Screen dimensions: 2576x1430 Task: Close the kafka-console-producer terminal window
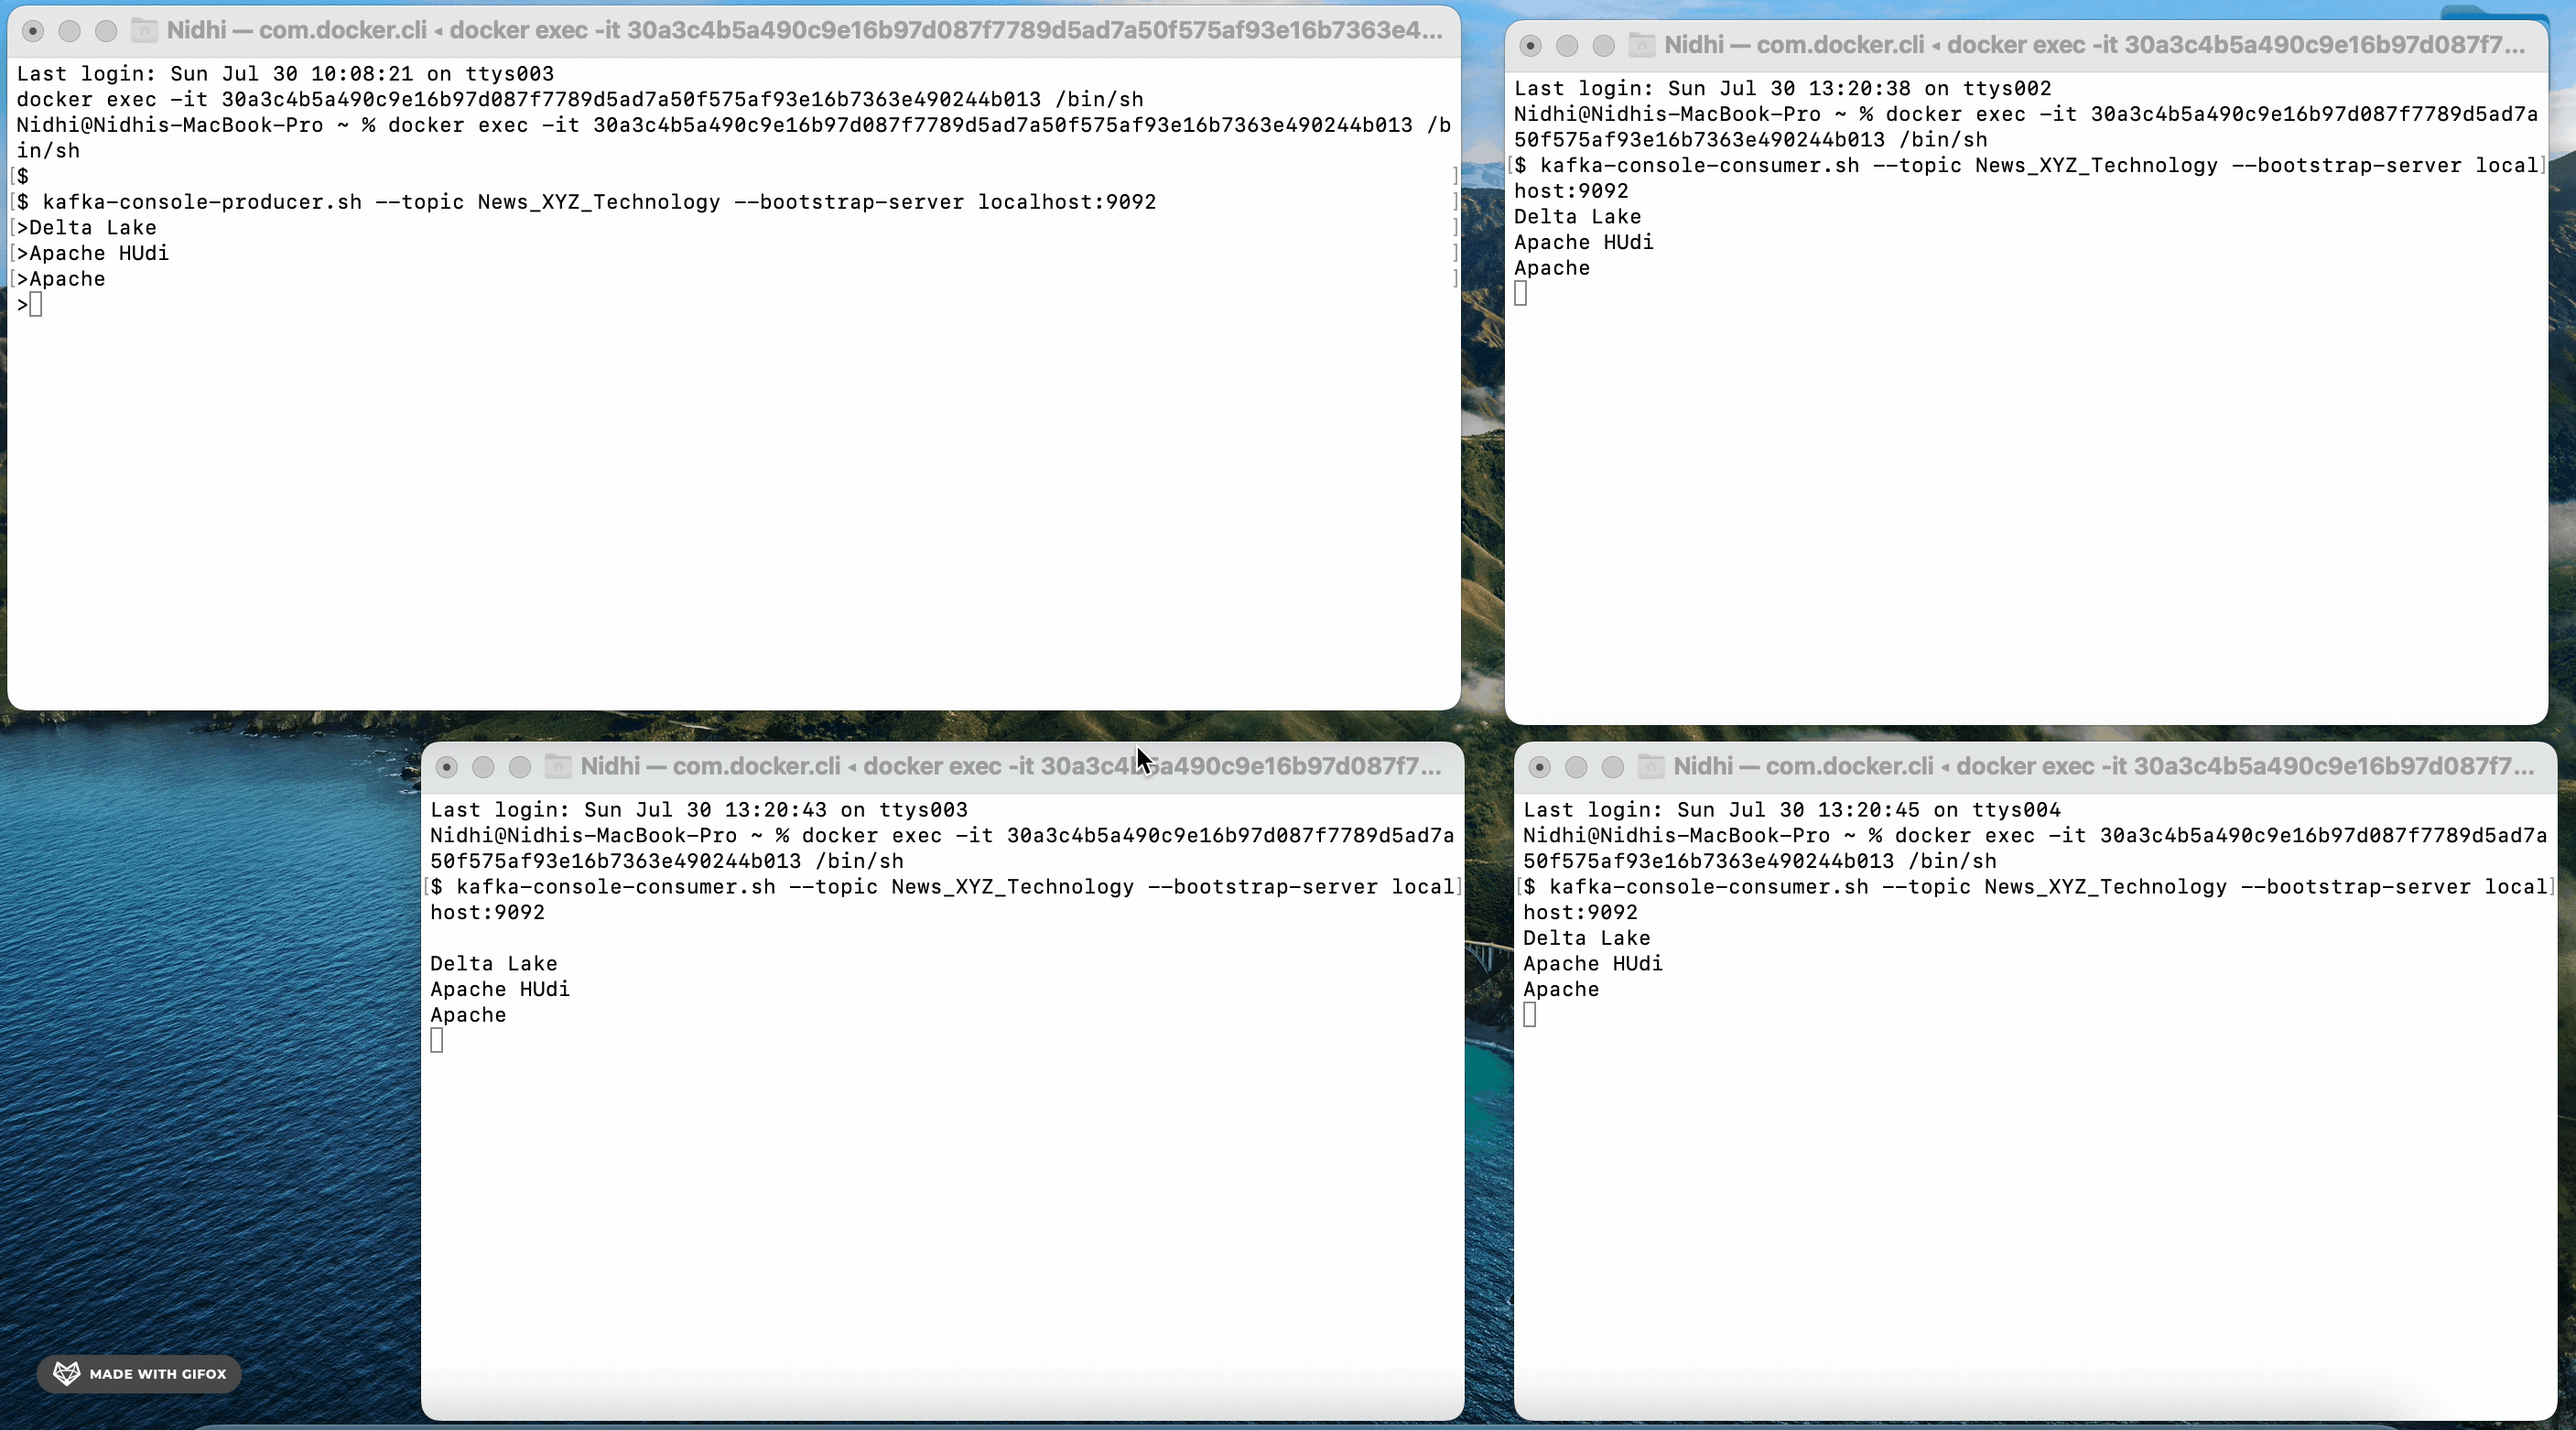[x=33, y=31]
